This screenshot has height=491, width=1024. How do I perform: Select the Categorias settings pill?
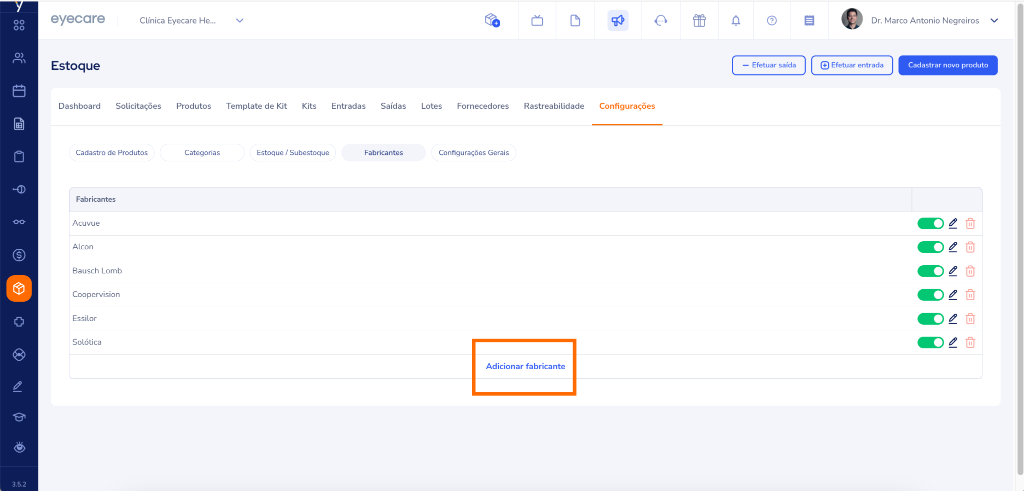coord(202,153)
